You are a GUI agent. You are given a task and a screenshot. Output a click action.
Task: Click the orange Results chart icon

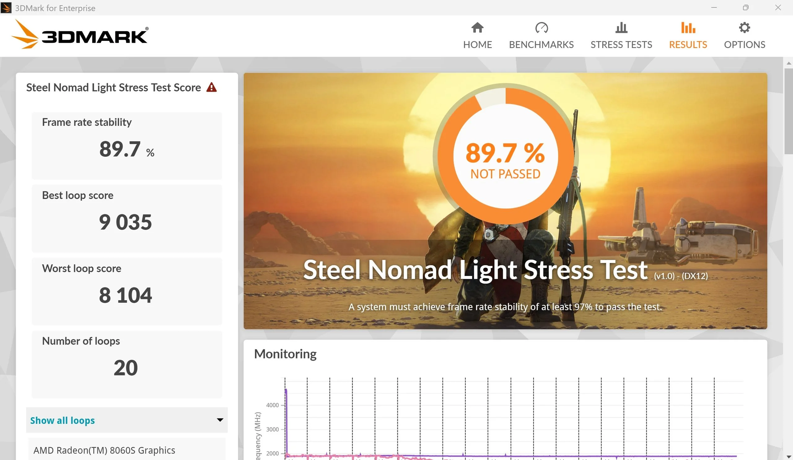(x=688, y=28)
